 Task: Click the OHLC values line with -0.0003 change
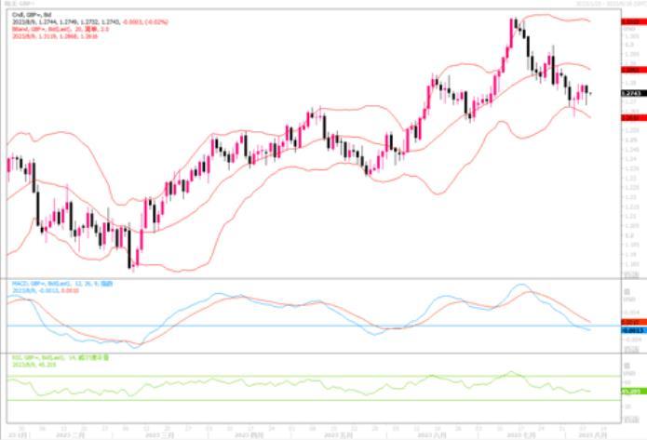(90, 21)
